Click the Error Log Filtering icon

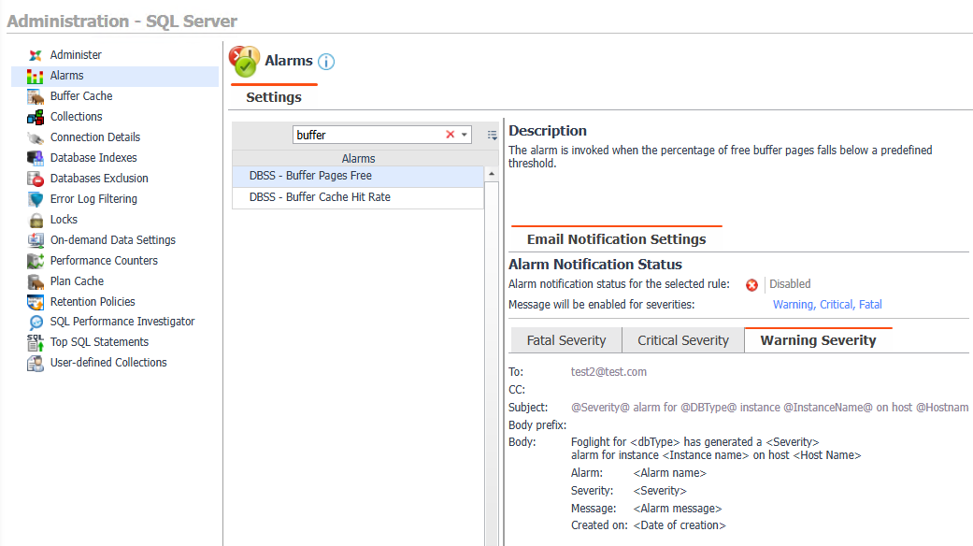(x=36, y=199)
